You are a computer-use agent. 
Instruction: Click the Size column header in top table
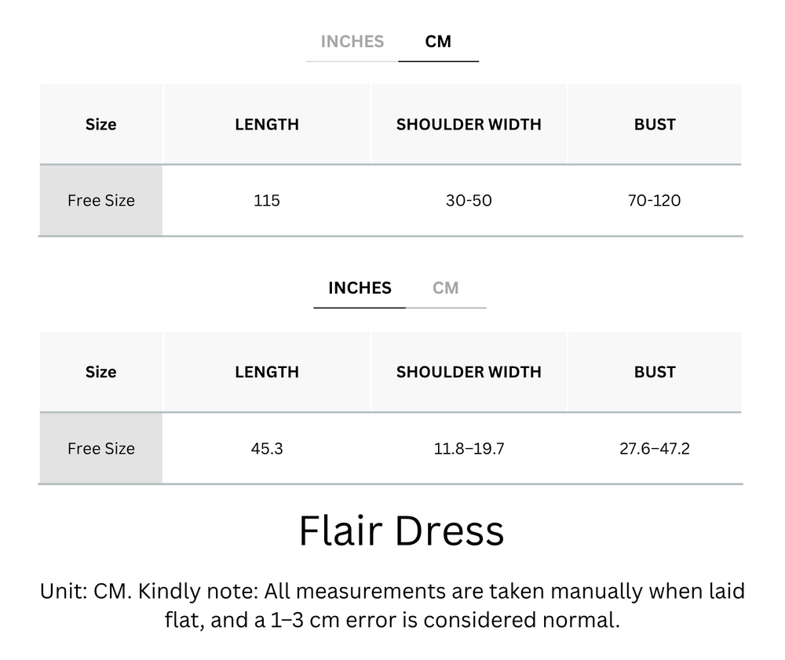coord(100,124)
